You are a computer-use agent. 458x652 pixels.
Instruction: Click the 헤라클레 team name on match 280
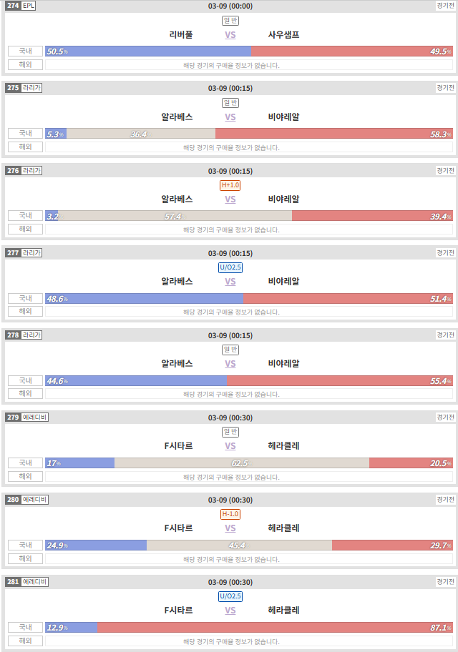(x=283, y=528)
